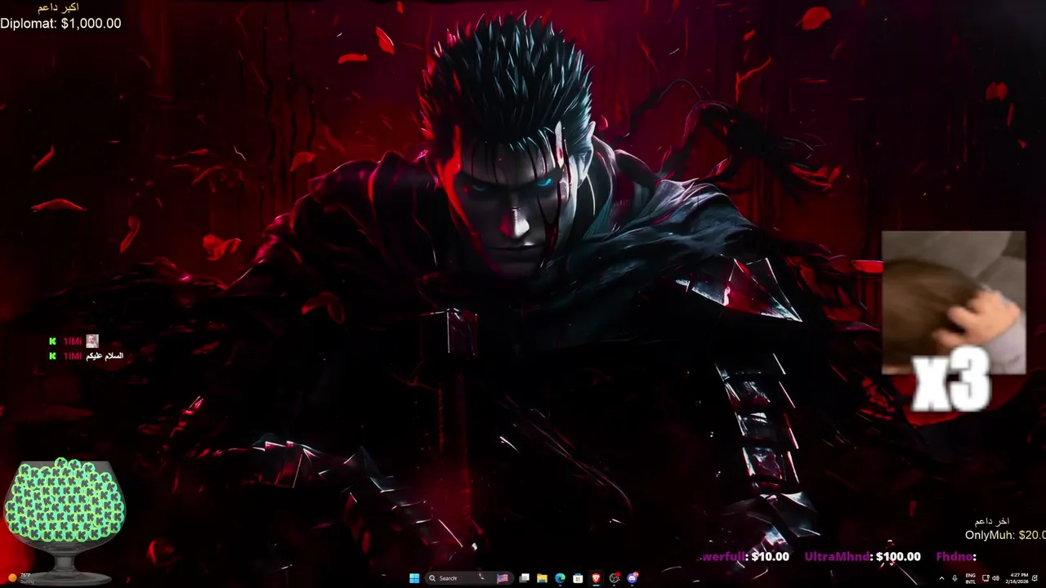Click the head-patting overlay thumbnail
The width and height of the screenshot is (1046, 588).
tap(954, 302)
